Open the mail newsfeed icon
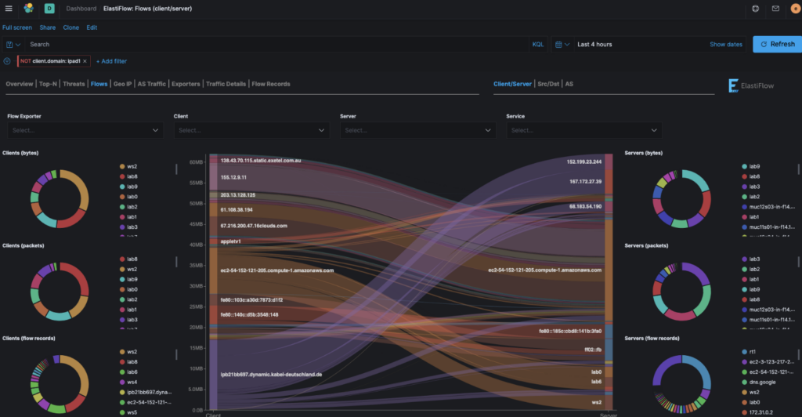This screenshot has width=802, height=417. point(775,9)
